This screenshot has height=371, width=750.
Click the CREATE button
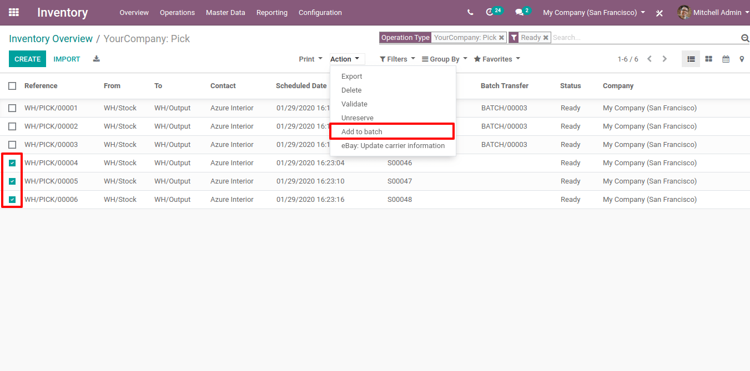(x=27, y=58)
